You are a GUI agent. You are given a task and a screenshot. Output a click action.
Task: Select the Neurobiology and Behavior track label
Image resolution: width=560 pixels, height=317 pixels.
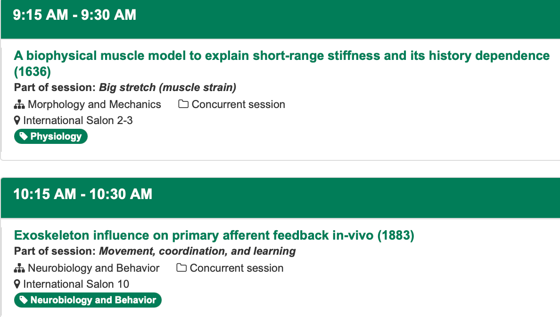pyautogui.click(x=93, y=268)
